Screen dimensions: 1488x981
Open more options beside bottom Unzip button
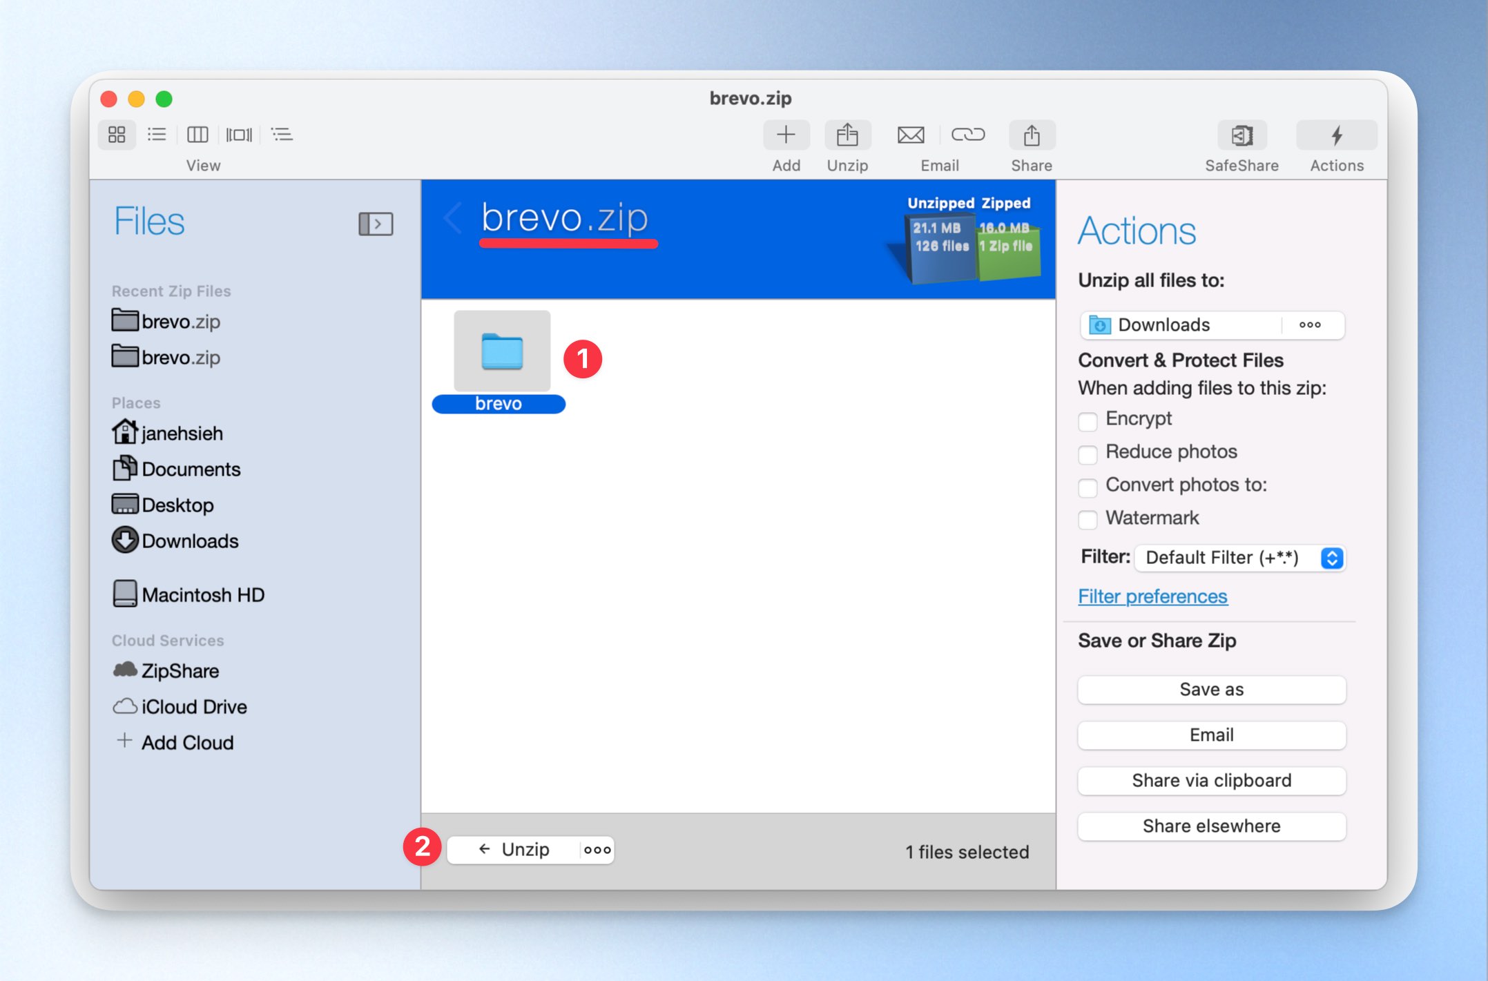click(x=597, y=850)
